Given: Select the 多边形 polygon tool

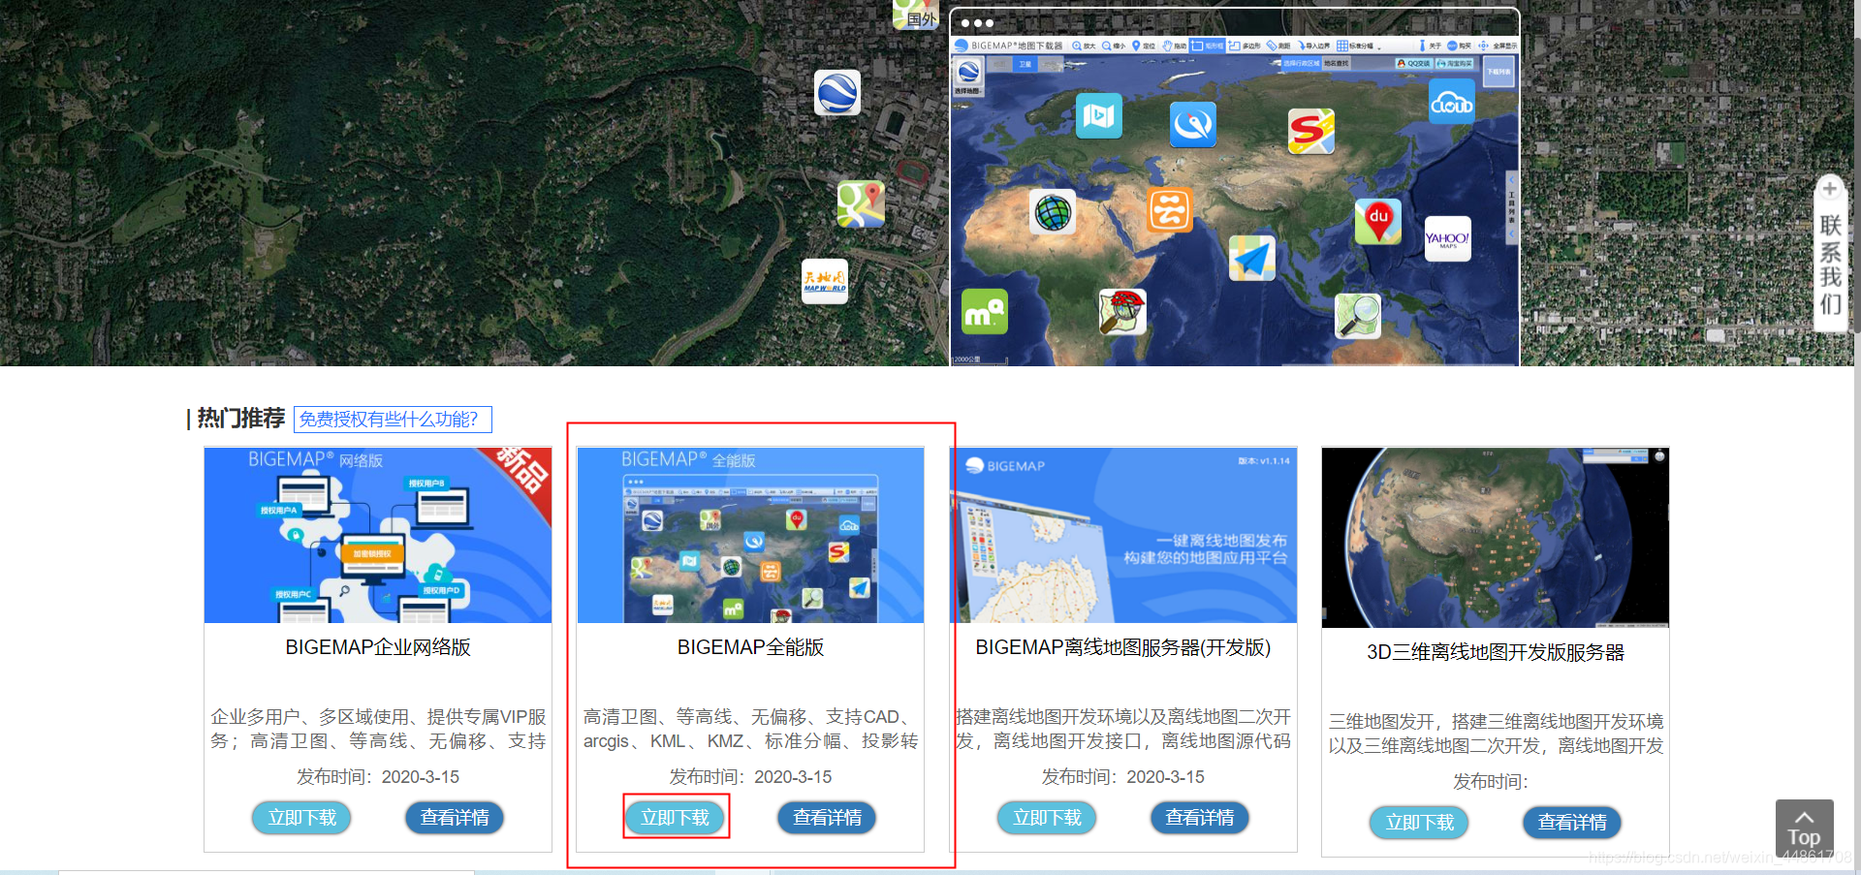Looking at the screenshot, I should [1245, 46].
